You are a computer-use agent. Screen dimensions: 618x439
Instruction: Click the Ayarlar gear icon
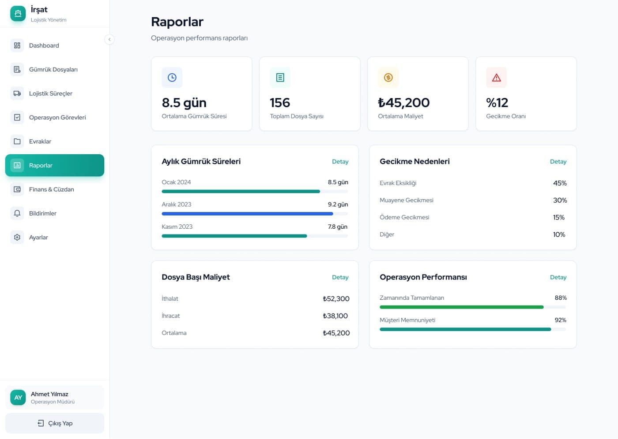(17, 238)
